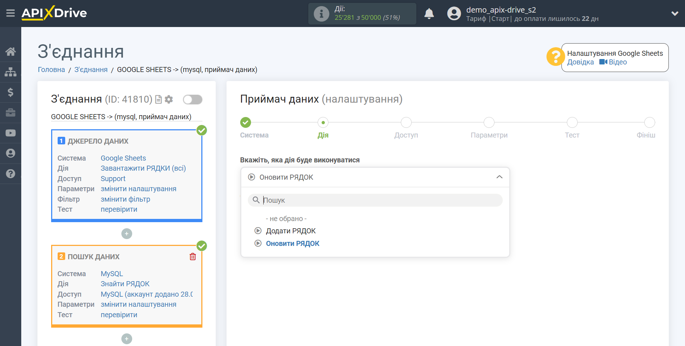This screenshot has width=685, height=346.
Task: Go to the Параметри step
Action: click(489, 122)
